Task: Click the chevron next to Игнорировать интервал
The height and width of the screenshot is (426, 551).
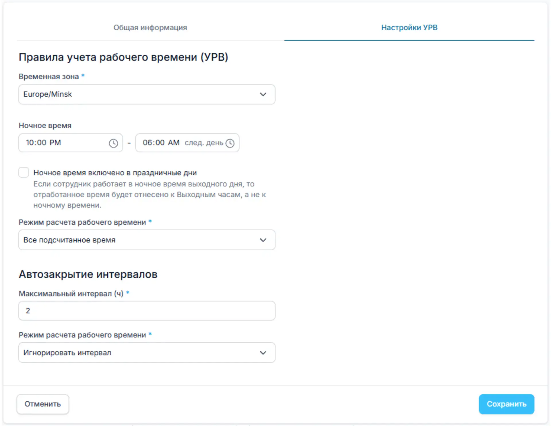Action: pos(263,353)
